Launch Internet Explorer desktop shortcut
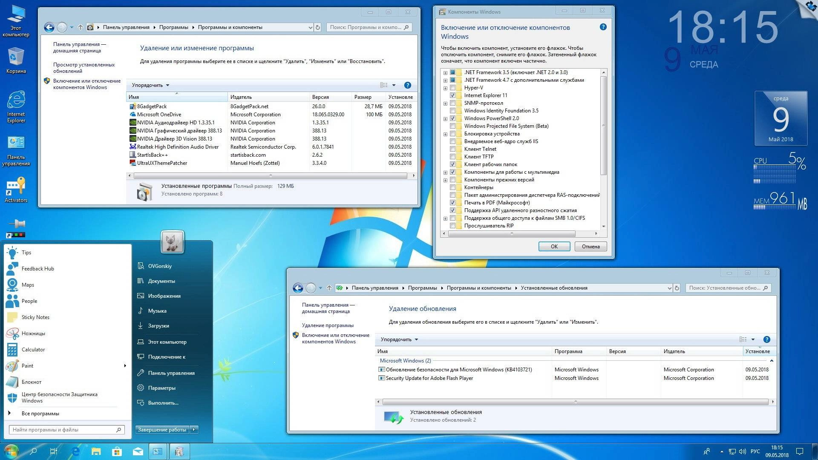818x460 pixels. (x=16, y=107)
